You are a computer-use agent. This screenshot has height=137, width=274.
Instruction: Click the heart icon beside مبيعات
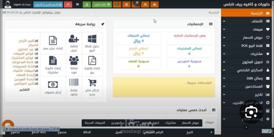[268, 29]
